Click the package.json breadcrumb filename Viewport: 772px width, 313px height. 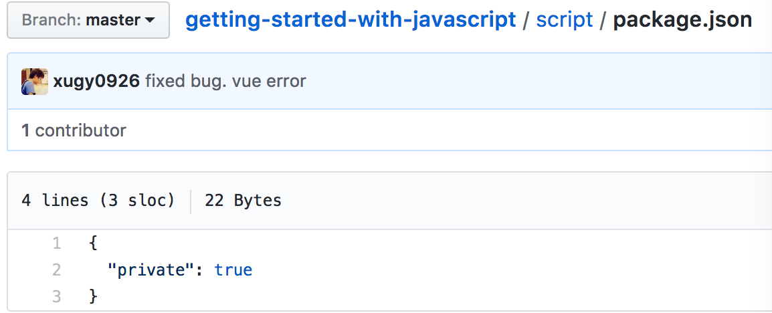(682, 20)
